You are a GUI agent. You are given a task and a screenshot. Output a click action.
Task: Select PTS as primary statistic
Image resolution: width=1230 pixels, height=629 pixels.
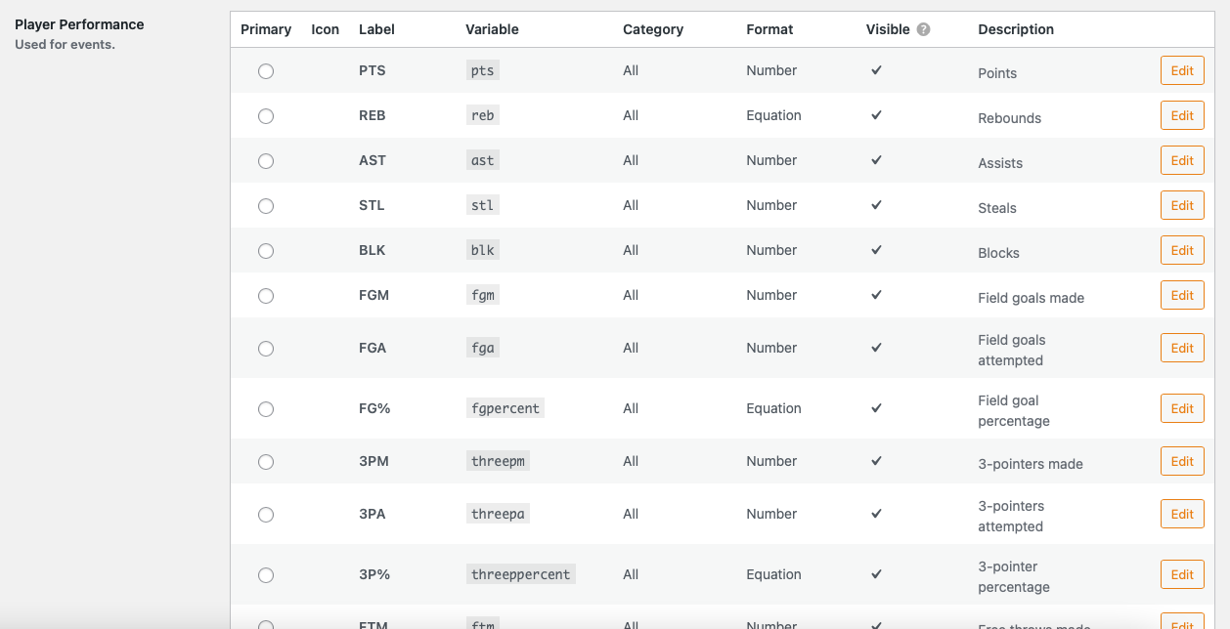click(266, 71)
